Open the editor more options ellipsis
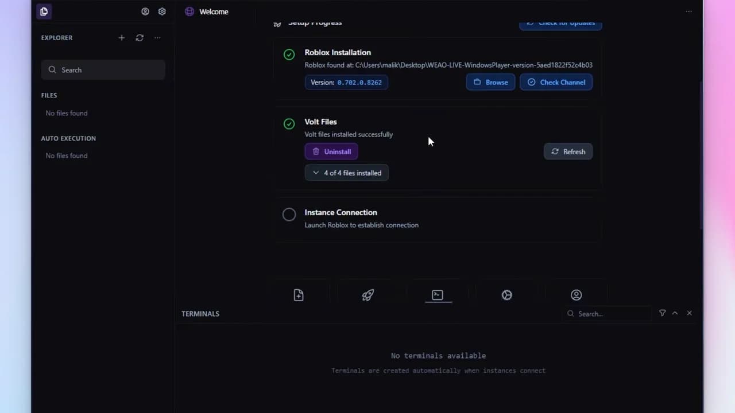The image size is (735, 413). coord(688,11)
